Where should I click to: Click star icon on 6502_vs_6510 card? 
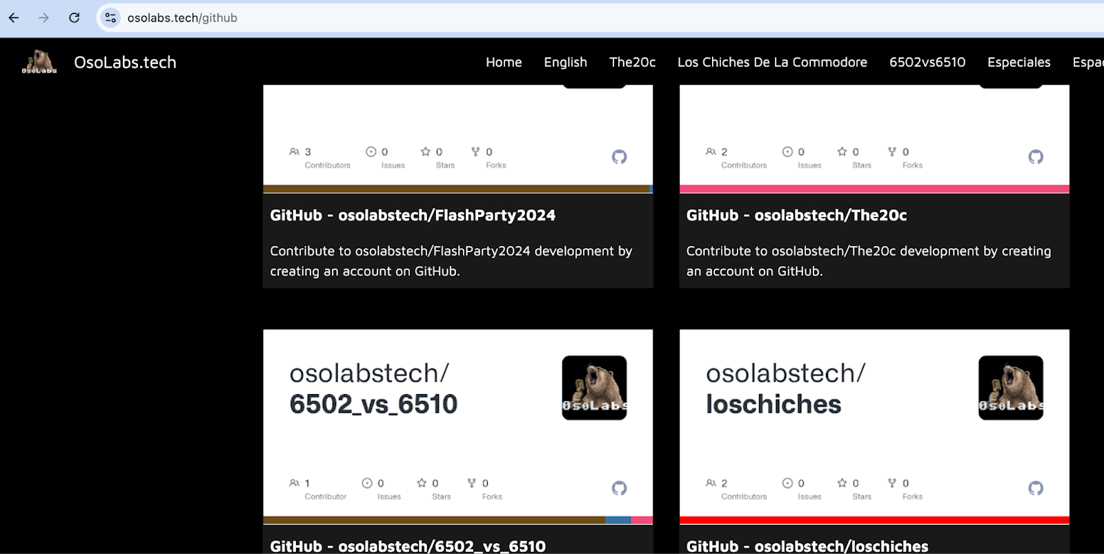click(422, 483)
